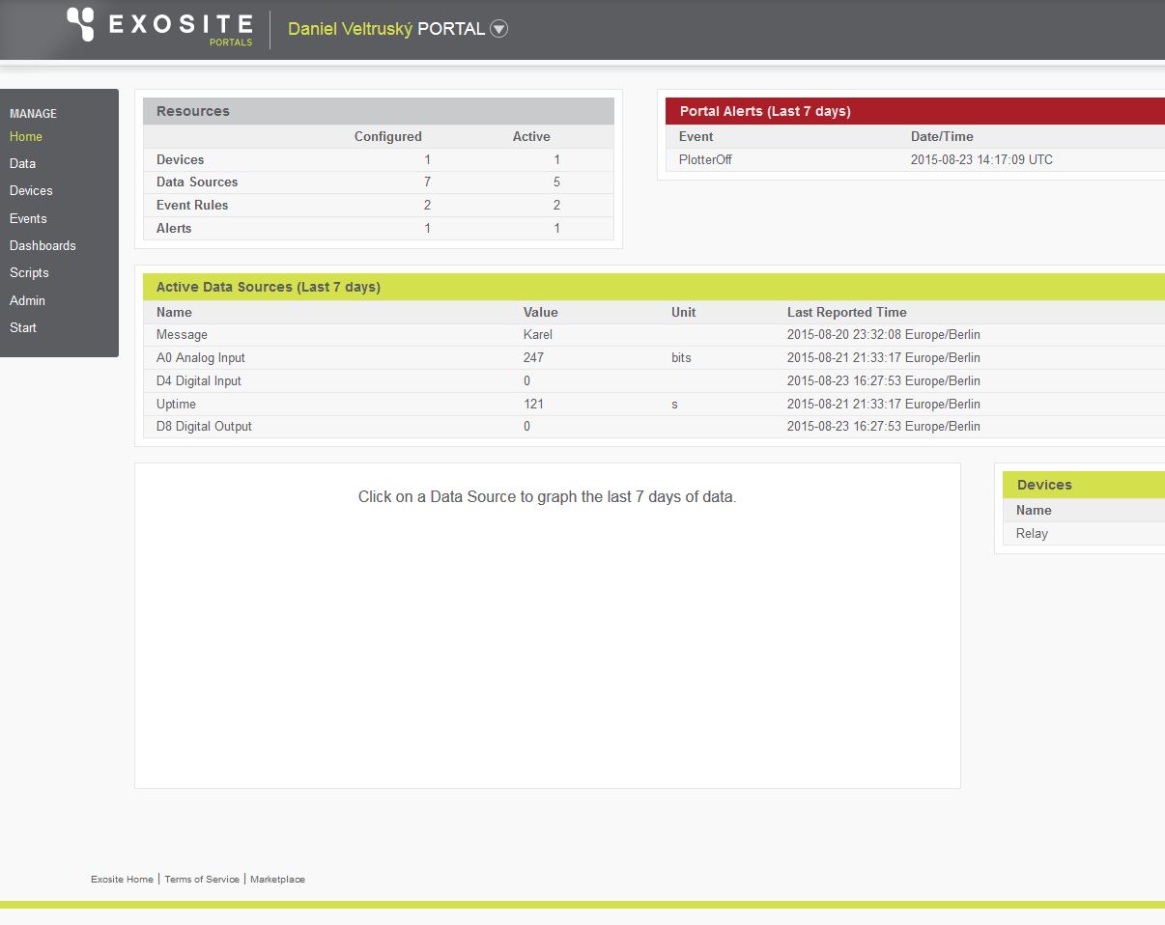
Task: Click the Alerts row in Resources
Action: click(x=379, y=229)
